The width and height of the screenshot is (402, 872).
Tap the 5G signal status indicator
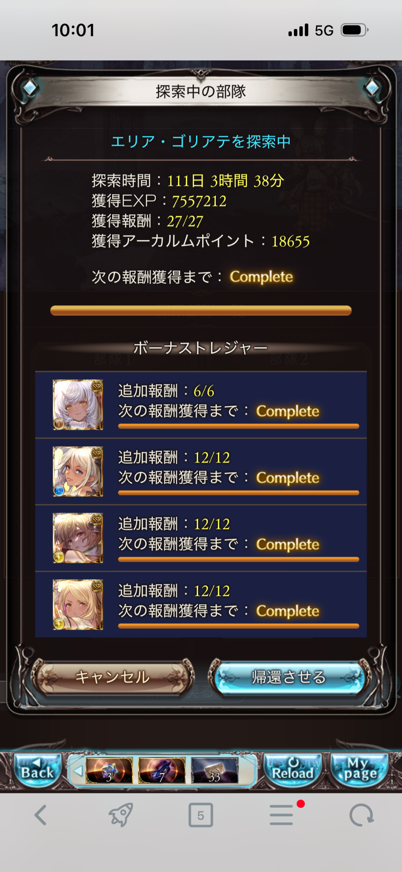point(324,30)
